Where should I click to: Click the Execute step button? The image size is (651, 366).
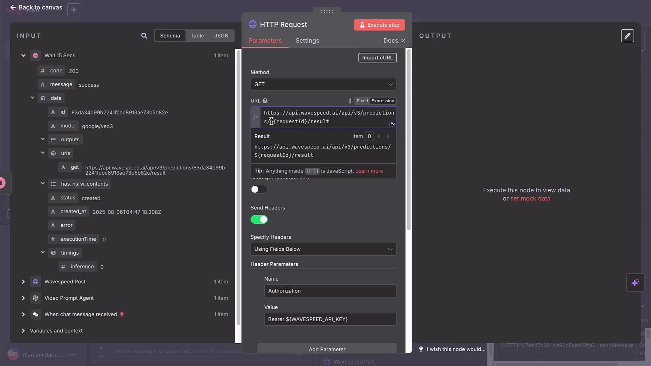pyautogui.click(x=379, y=25)
